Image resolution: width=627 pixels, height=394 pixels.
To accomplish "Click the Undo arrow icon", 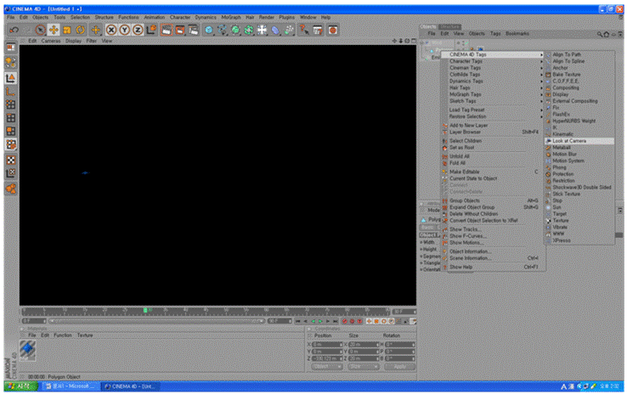I will tap(13, 30).
